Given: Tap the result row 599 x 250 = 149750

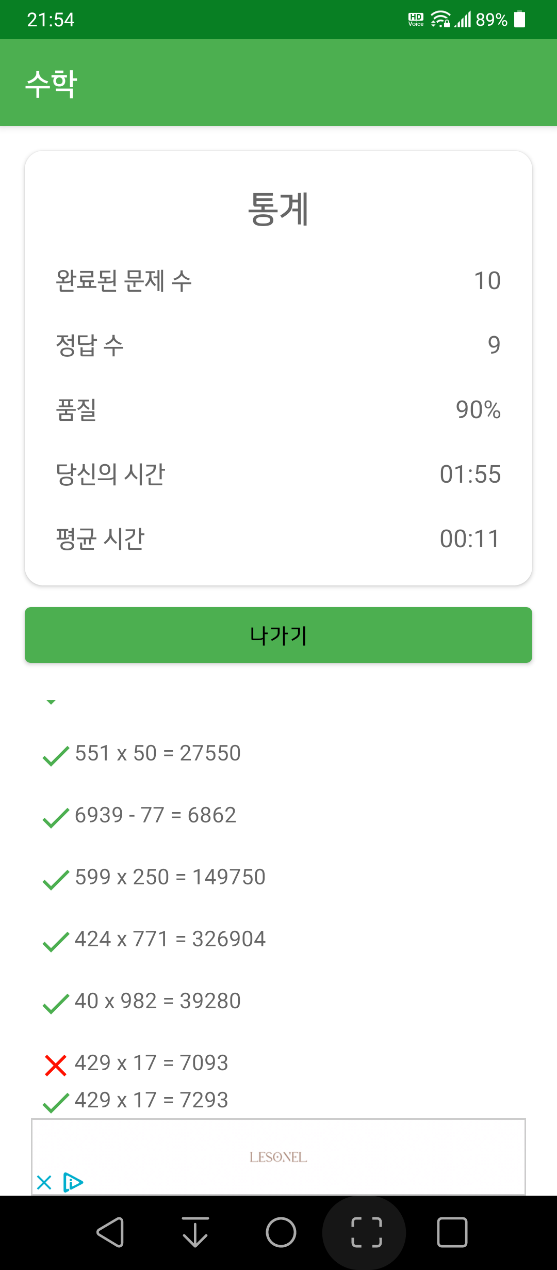Looking at the screenshot, I should (154, 877).
